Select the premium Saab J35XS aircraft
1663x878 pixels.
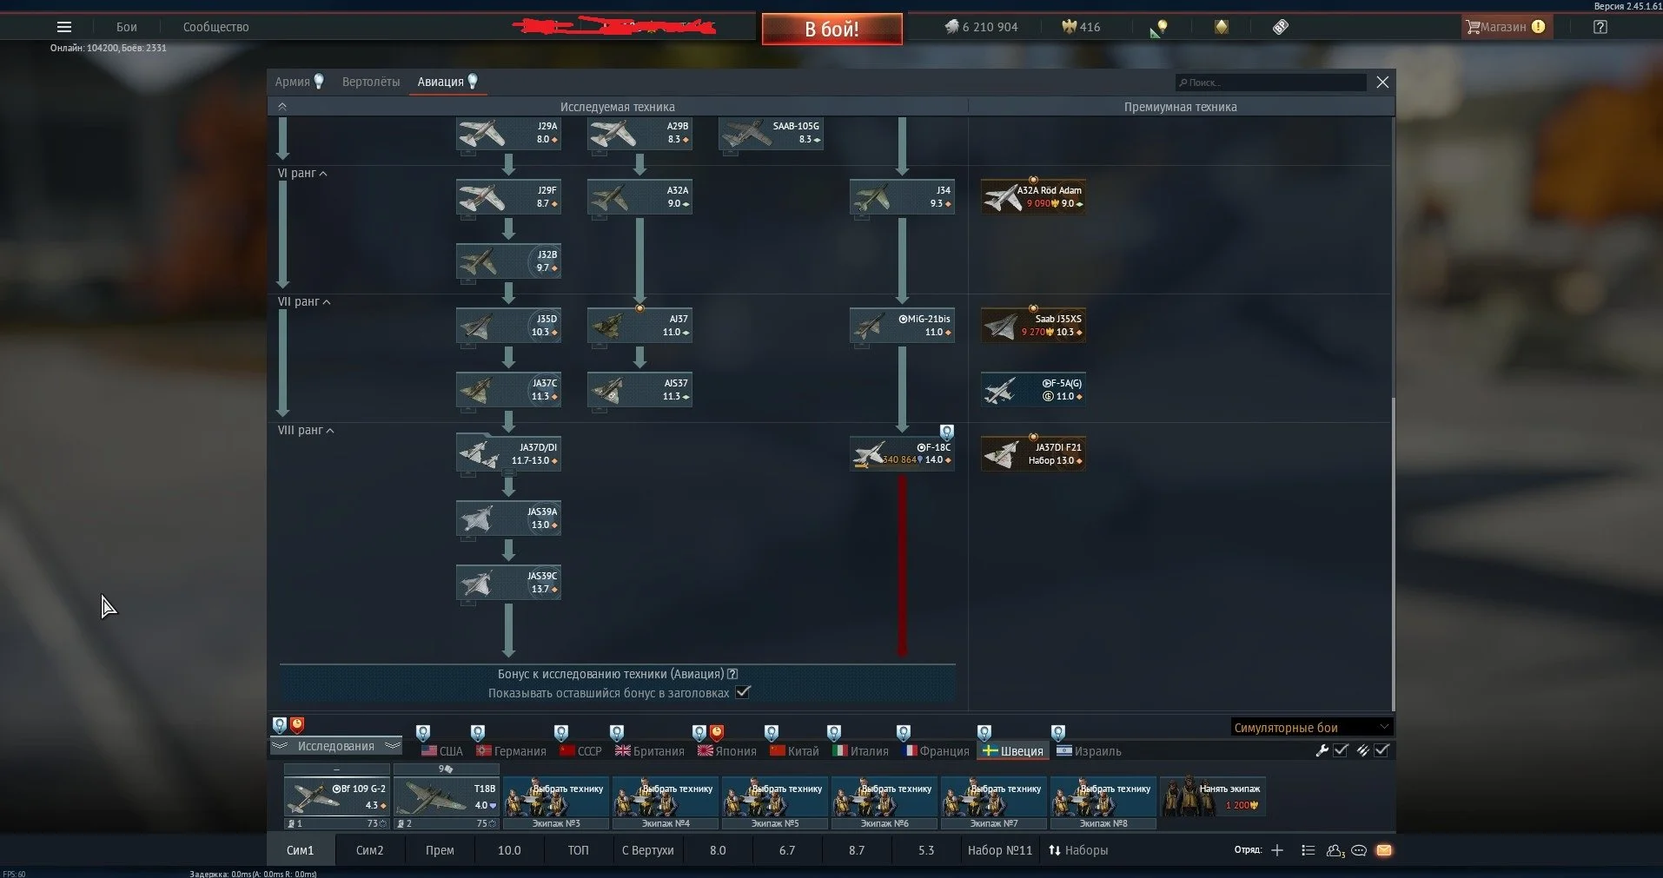[1033, 326]
